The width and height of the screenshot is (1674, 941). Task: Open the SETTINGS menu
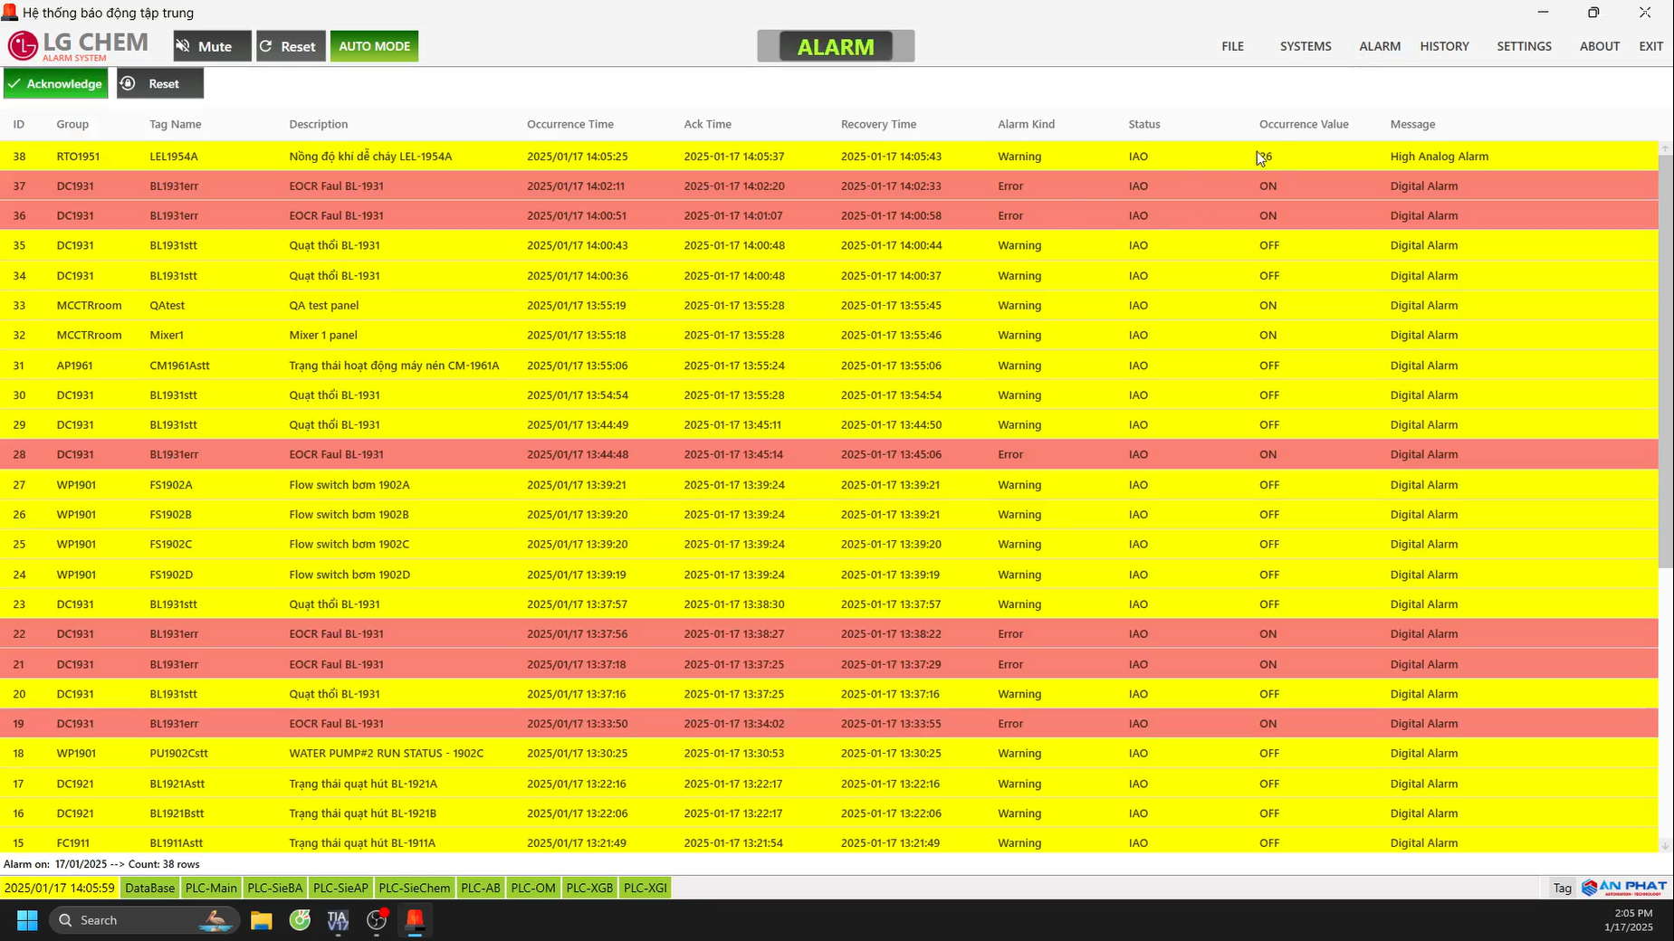click(x=1524, y=46)
